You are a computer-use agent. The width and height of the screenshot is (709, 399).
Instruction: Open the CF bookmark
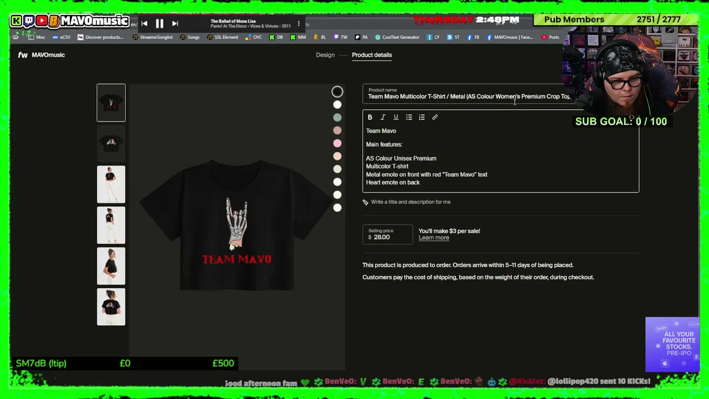(433, 37)
